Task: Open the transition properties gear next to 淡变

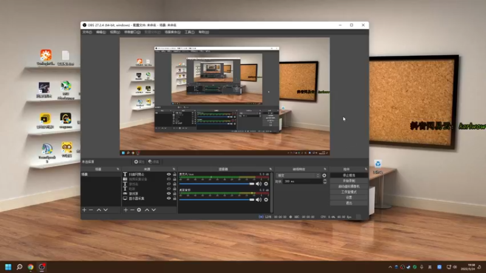Action: click(324, 175)
